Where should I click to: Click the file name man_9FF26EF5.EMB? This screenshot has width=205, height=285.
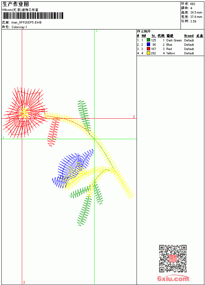click(x=26, y=23)
